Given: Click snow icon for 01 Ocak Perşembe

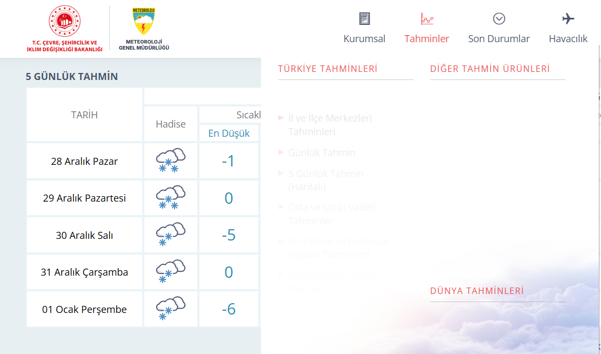Looking at the screenshot, I should [170, 309].
